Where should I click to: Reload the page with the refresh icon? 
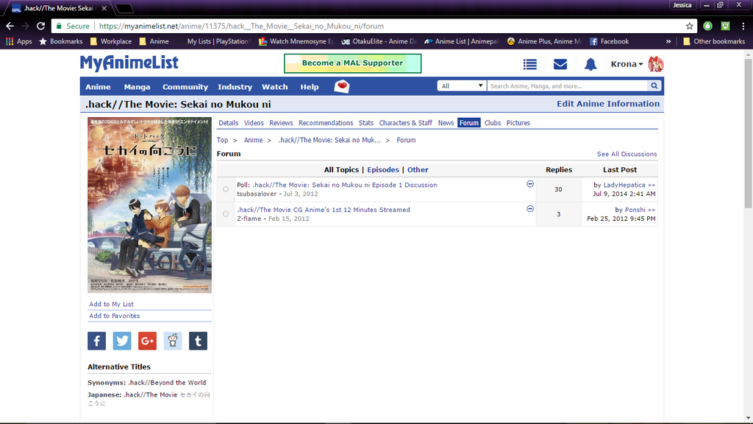point(41,26)
